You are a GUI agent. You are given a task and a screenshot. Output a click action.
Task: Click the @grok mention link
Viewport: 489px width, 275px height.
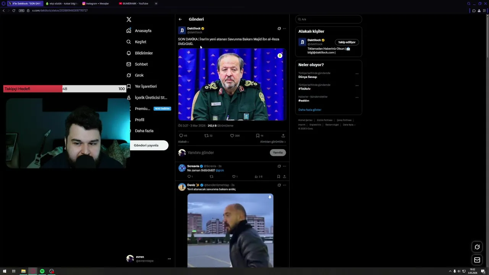tap(220, 170)
